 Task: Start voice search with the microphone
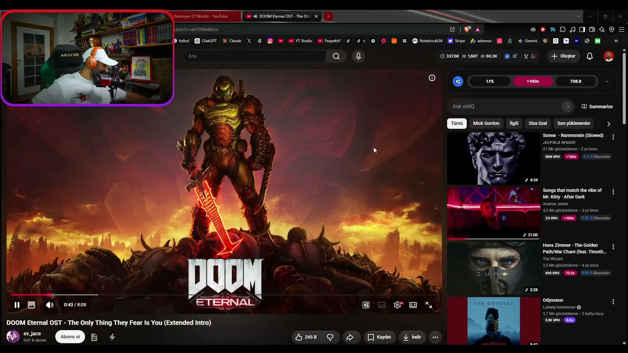(358, 56)
